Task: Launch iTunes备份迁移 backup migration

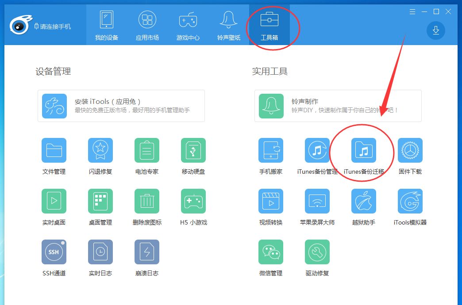Action: point(364,151)
